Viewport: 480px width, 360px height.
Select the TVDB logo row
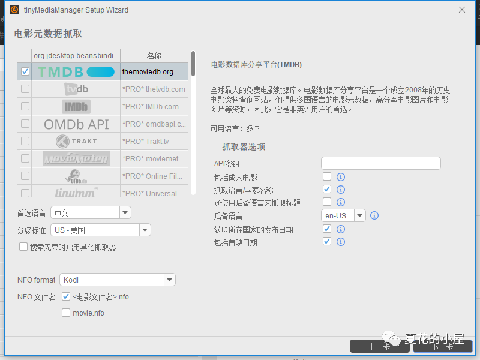tap(76, 89)
